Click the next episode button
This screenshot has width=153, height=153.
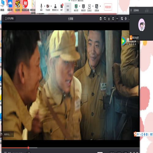pyautogui.click(x=9, y=152)
